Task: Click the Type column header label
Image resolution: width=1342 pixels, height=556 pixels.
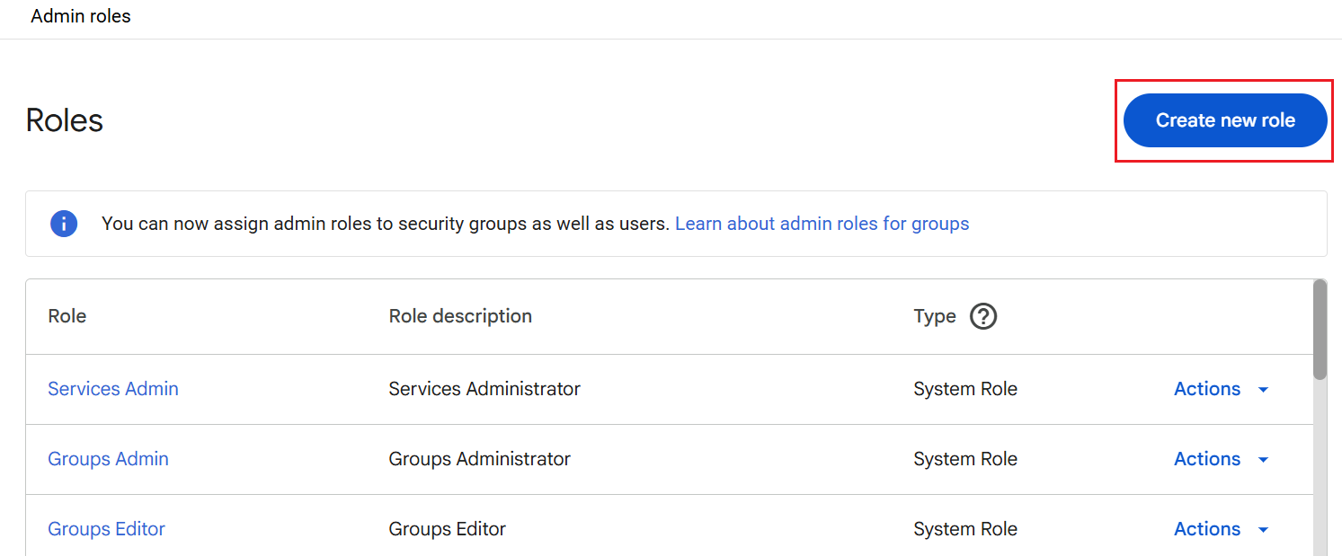Action: [935, 316]
